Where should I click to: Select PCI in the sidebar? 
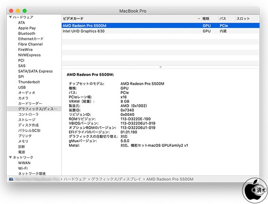click(21, 61)
